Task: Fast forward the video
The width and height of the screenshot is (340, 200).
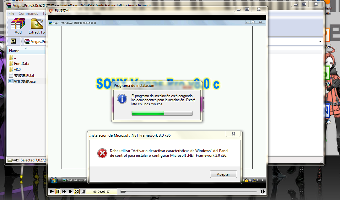Action: point(64,191)
